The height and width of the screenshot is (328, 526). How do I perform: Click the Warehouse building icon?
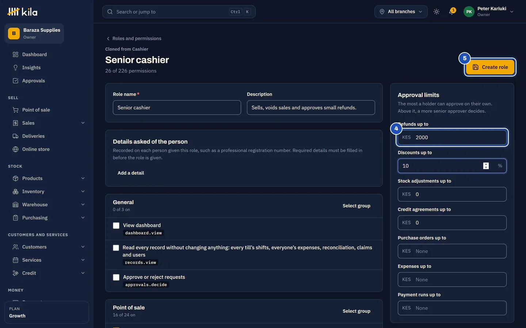15,205
